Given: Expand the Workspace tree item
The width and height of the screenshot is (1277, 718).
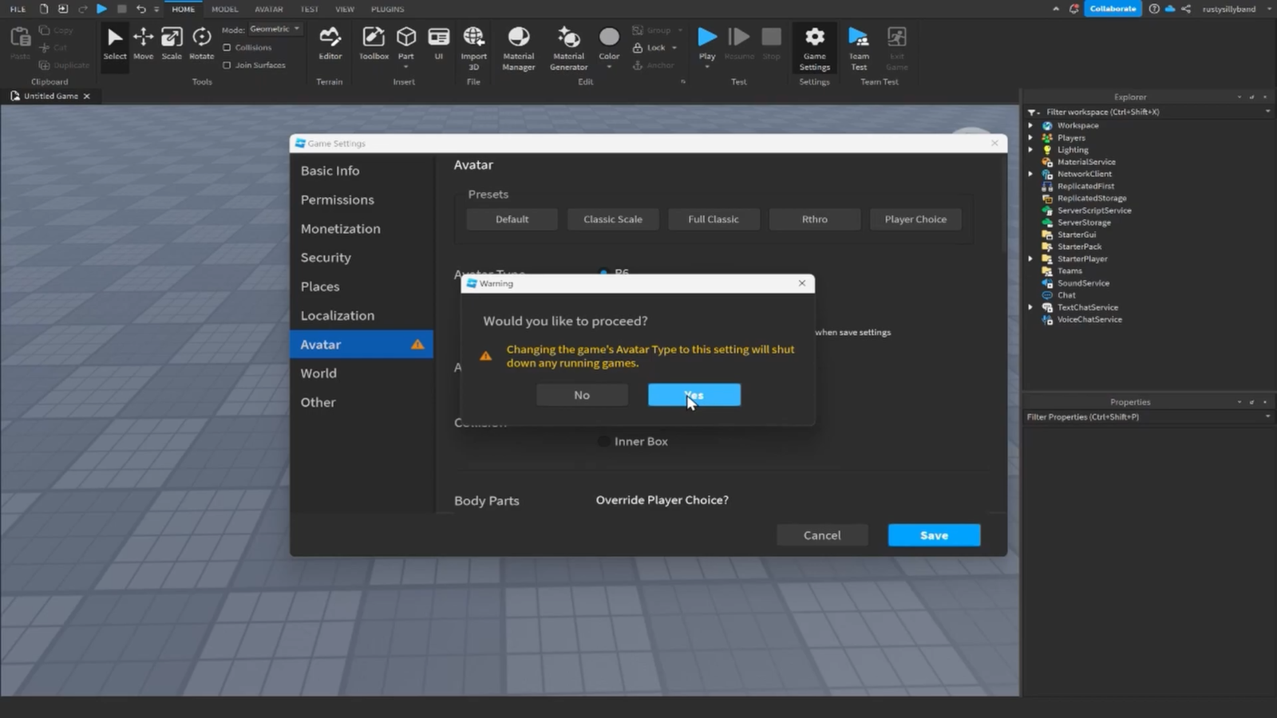Looking at the screenshot, I should tap(1030, 125).
